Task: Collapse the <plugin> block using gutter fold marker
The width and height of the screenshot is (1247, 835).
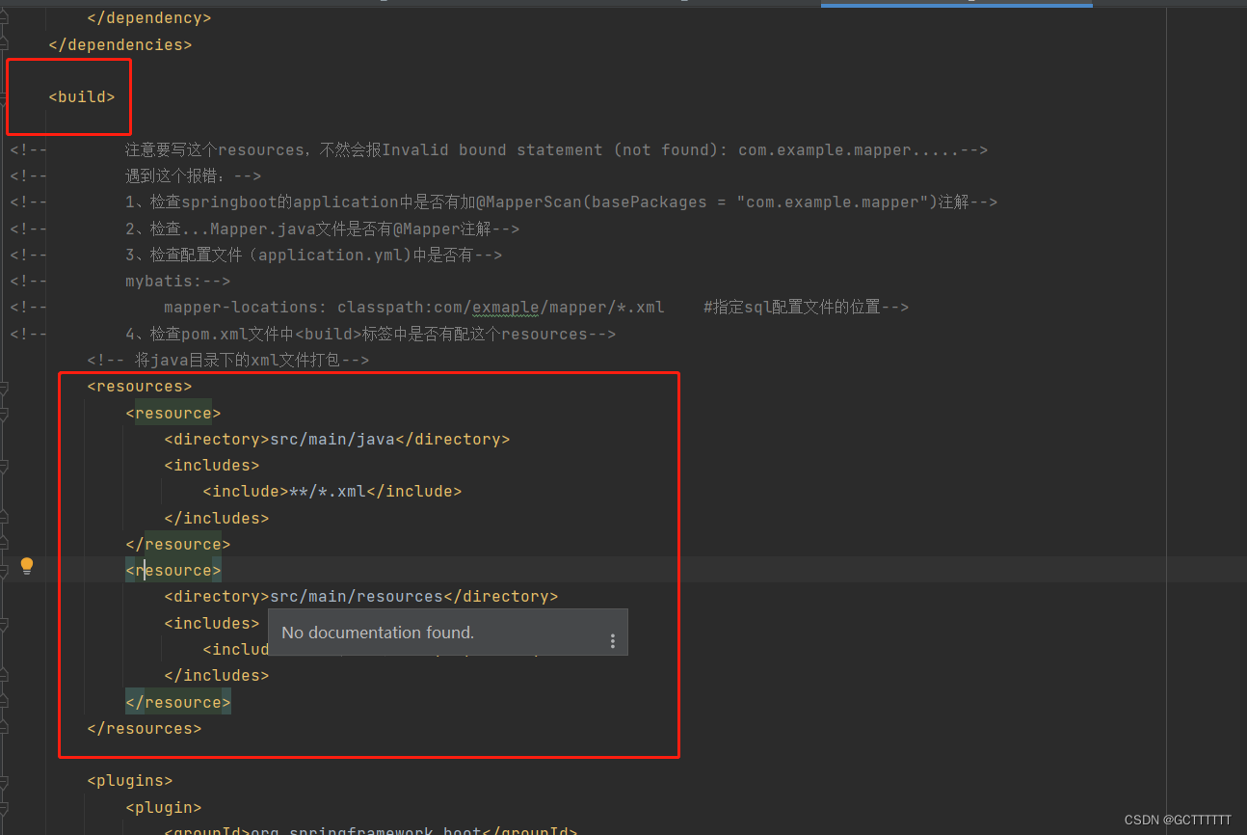Action: tap(4, 807)
